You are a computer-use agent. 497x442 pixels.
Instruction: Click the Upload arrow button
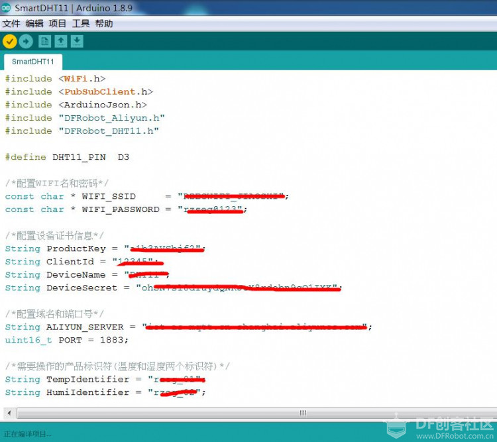[26, 42]
